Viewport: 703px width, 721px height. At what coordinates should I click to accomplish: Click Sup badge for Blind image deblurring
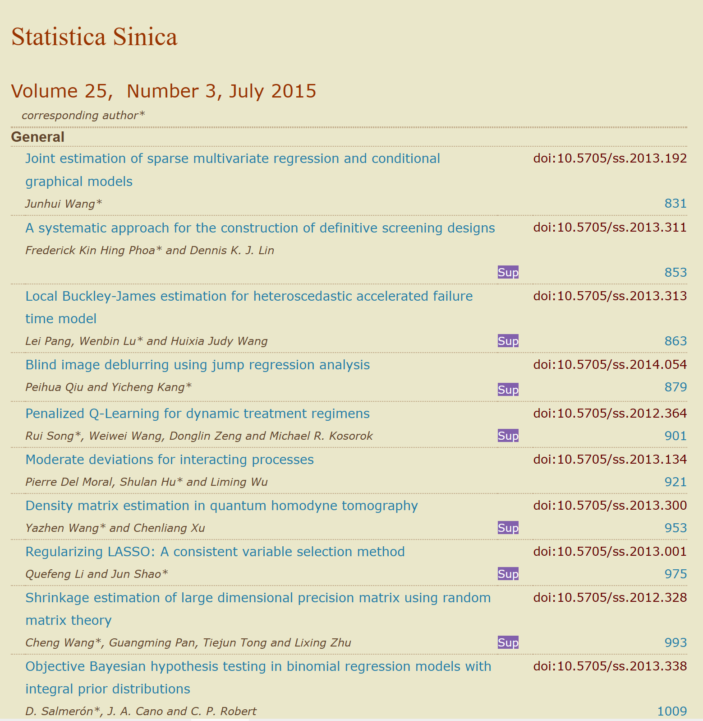point(508,390)
